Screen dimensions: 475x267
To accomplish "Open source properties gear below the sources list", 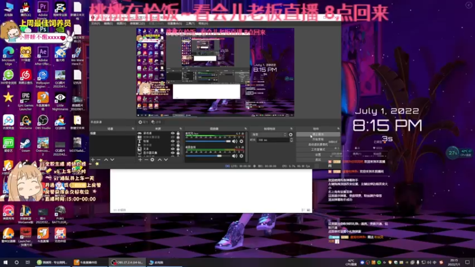I will 153,160.
